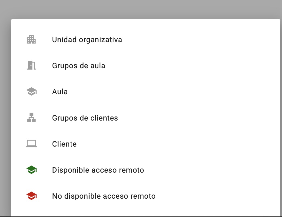Viewport: 282px width, 217px height.
Task: Click gray overlay right of the dialog
Action: pyautogui.click(x=281, y=110)
